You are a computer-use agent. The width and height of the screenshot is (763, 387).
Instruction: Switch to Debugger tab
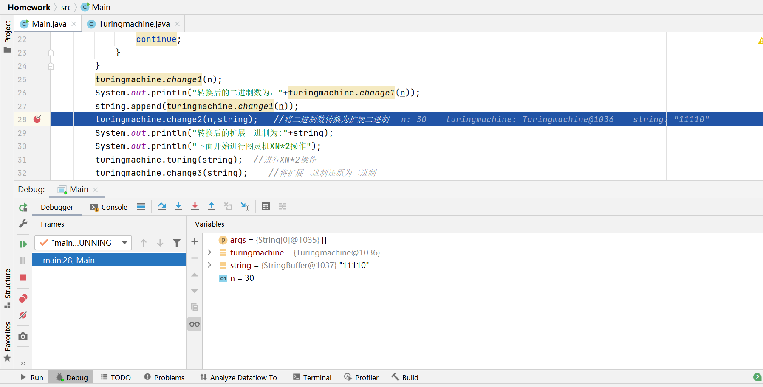(57, 207)
